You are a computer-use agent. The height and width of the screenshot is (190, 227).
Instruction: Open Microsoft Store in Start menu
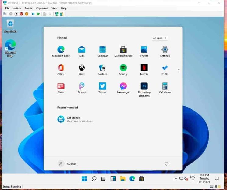[123, 51]
